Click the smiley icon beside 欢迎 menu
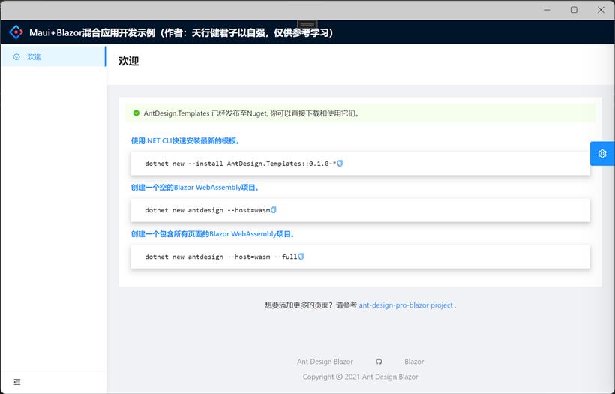 pos(16,57)
